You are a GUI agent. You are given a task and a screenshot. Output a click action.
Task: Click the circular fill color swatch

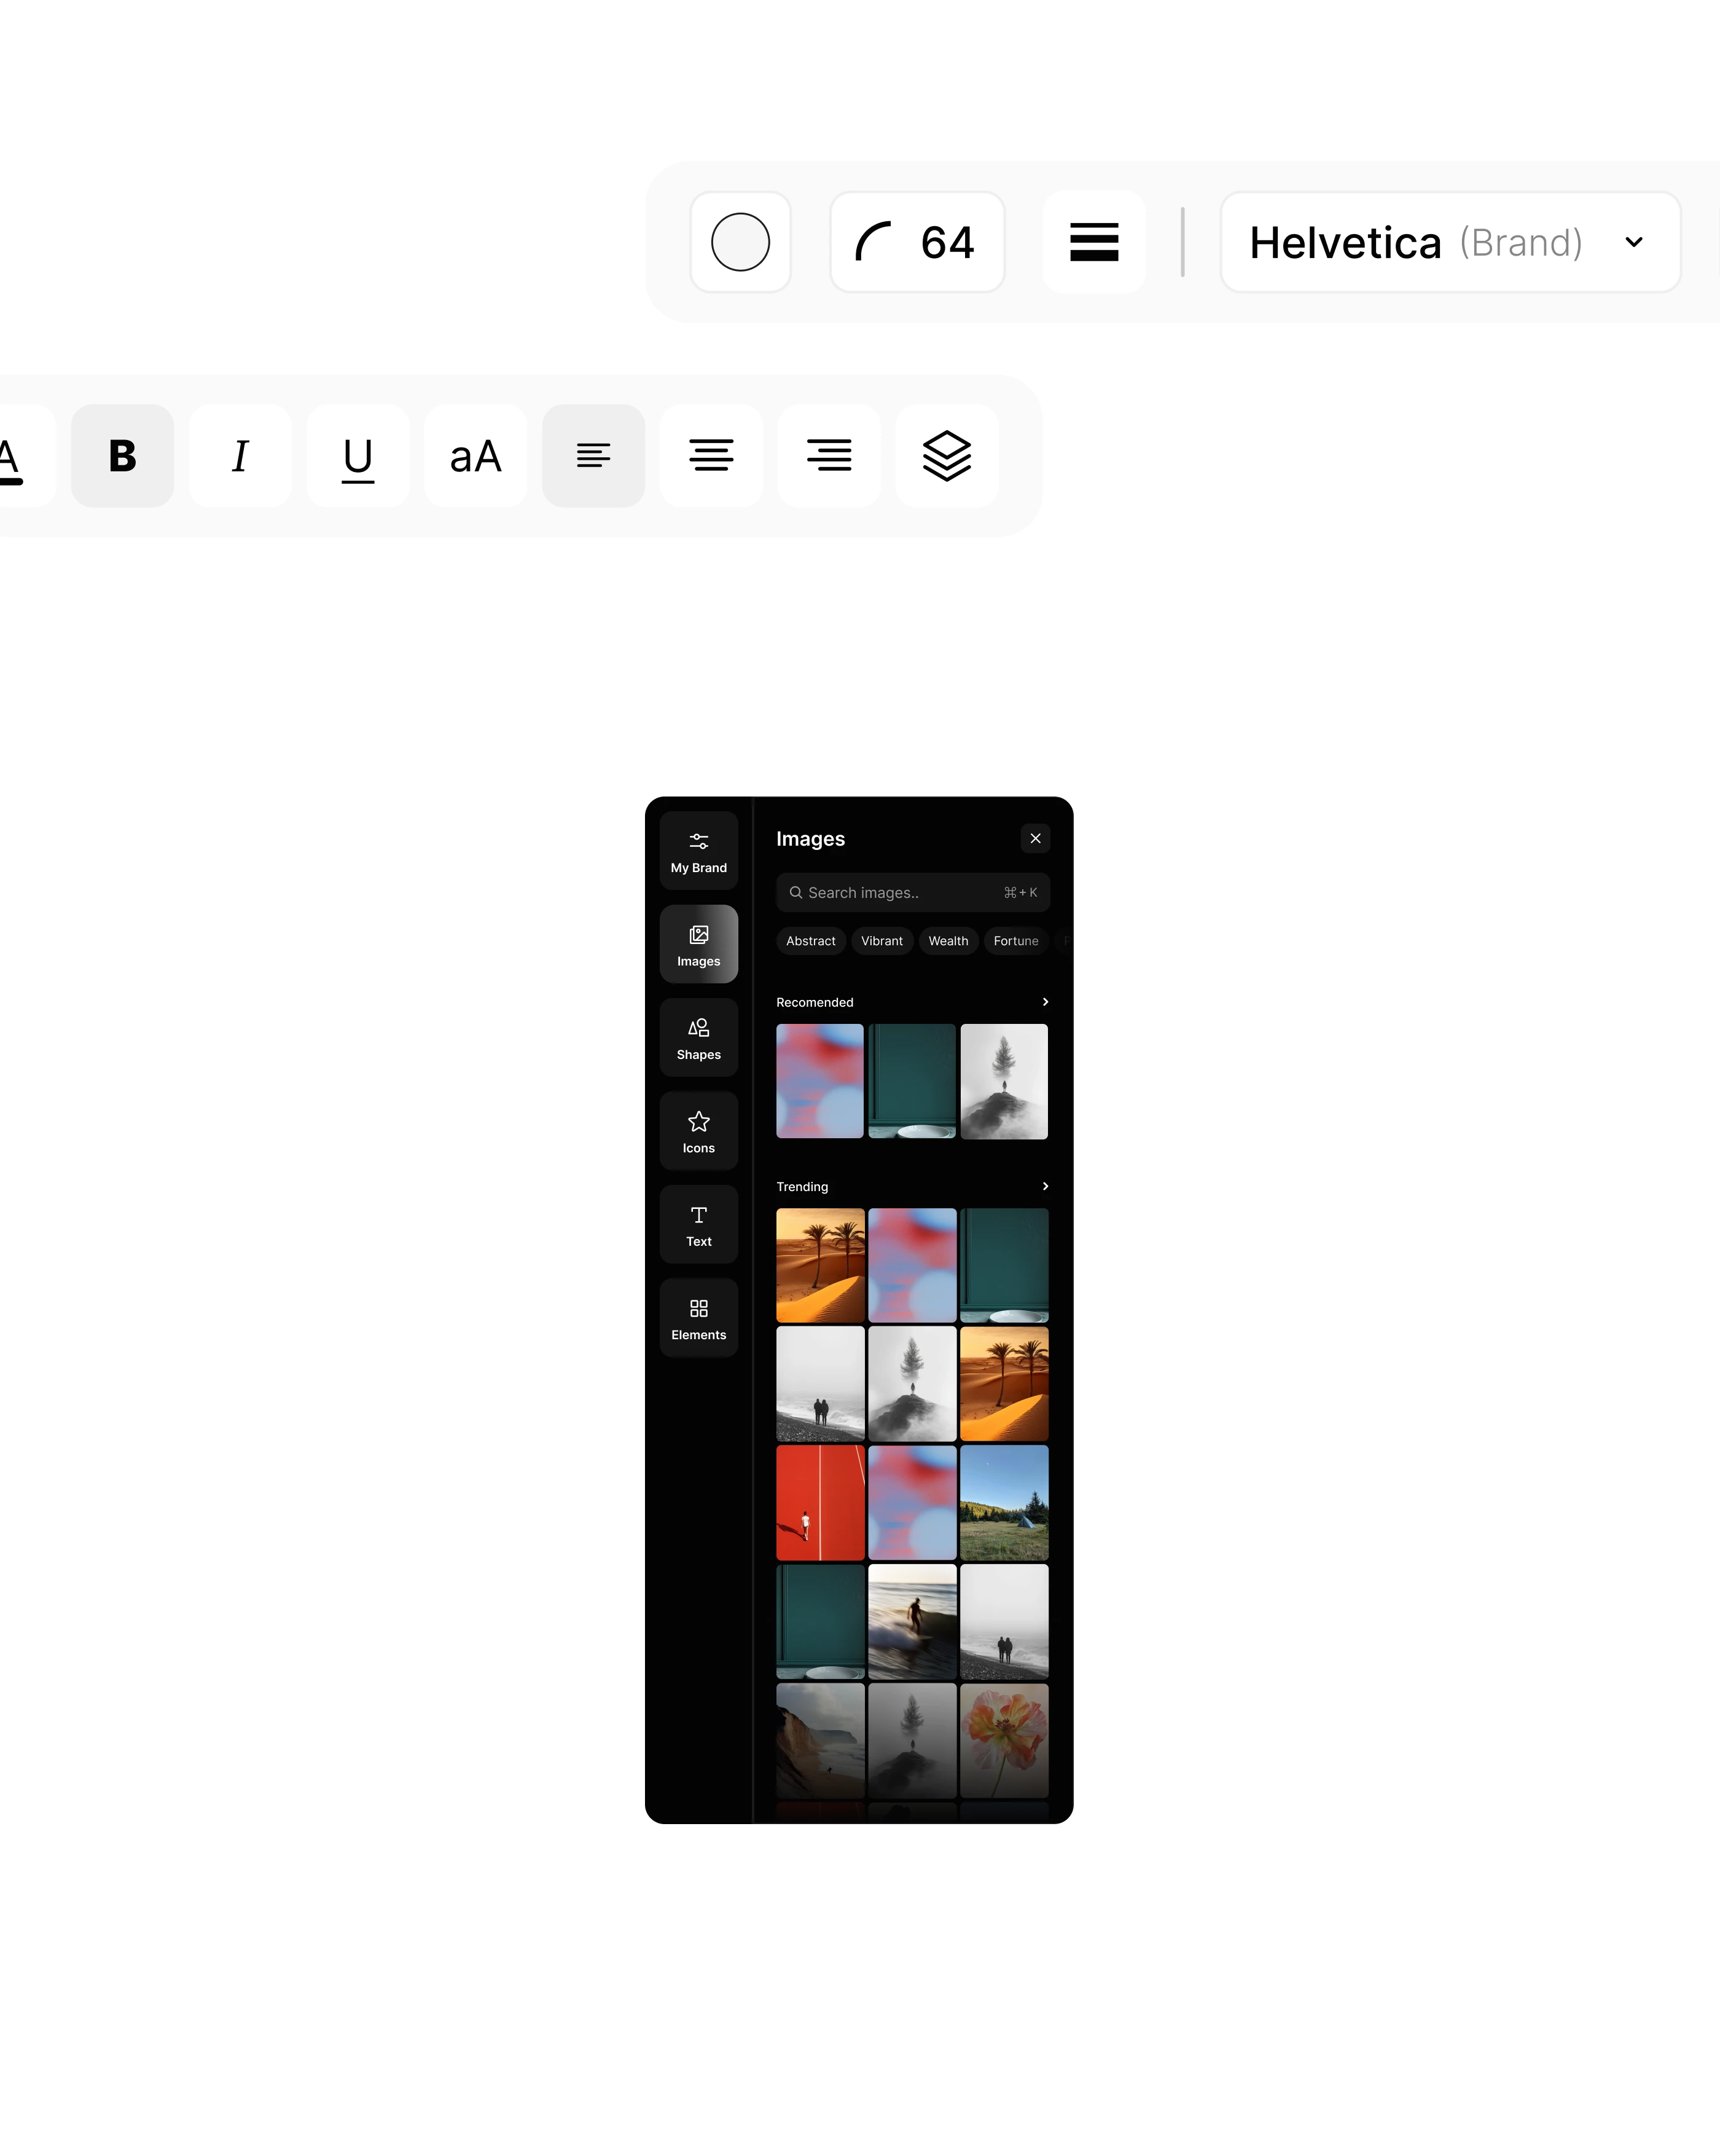pyautogui.click(x=740, y=242)
